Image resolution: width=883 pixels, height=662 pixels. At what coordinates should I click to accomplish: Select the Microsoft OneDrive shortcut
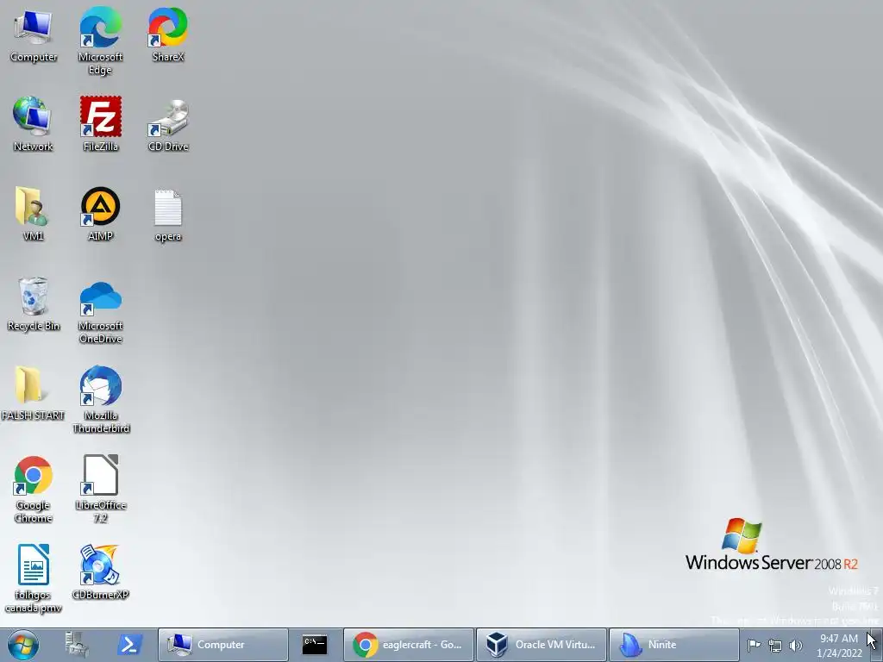coord(100,312)
